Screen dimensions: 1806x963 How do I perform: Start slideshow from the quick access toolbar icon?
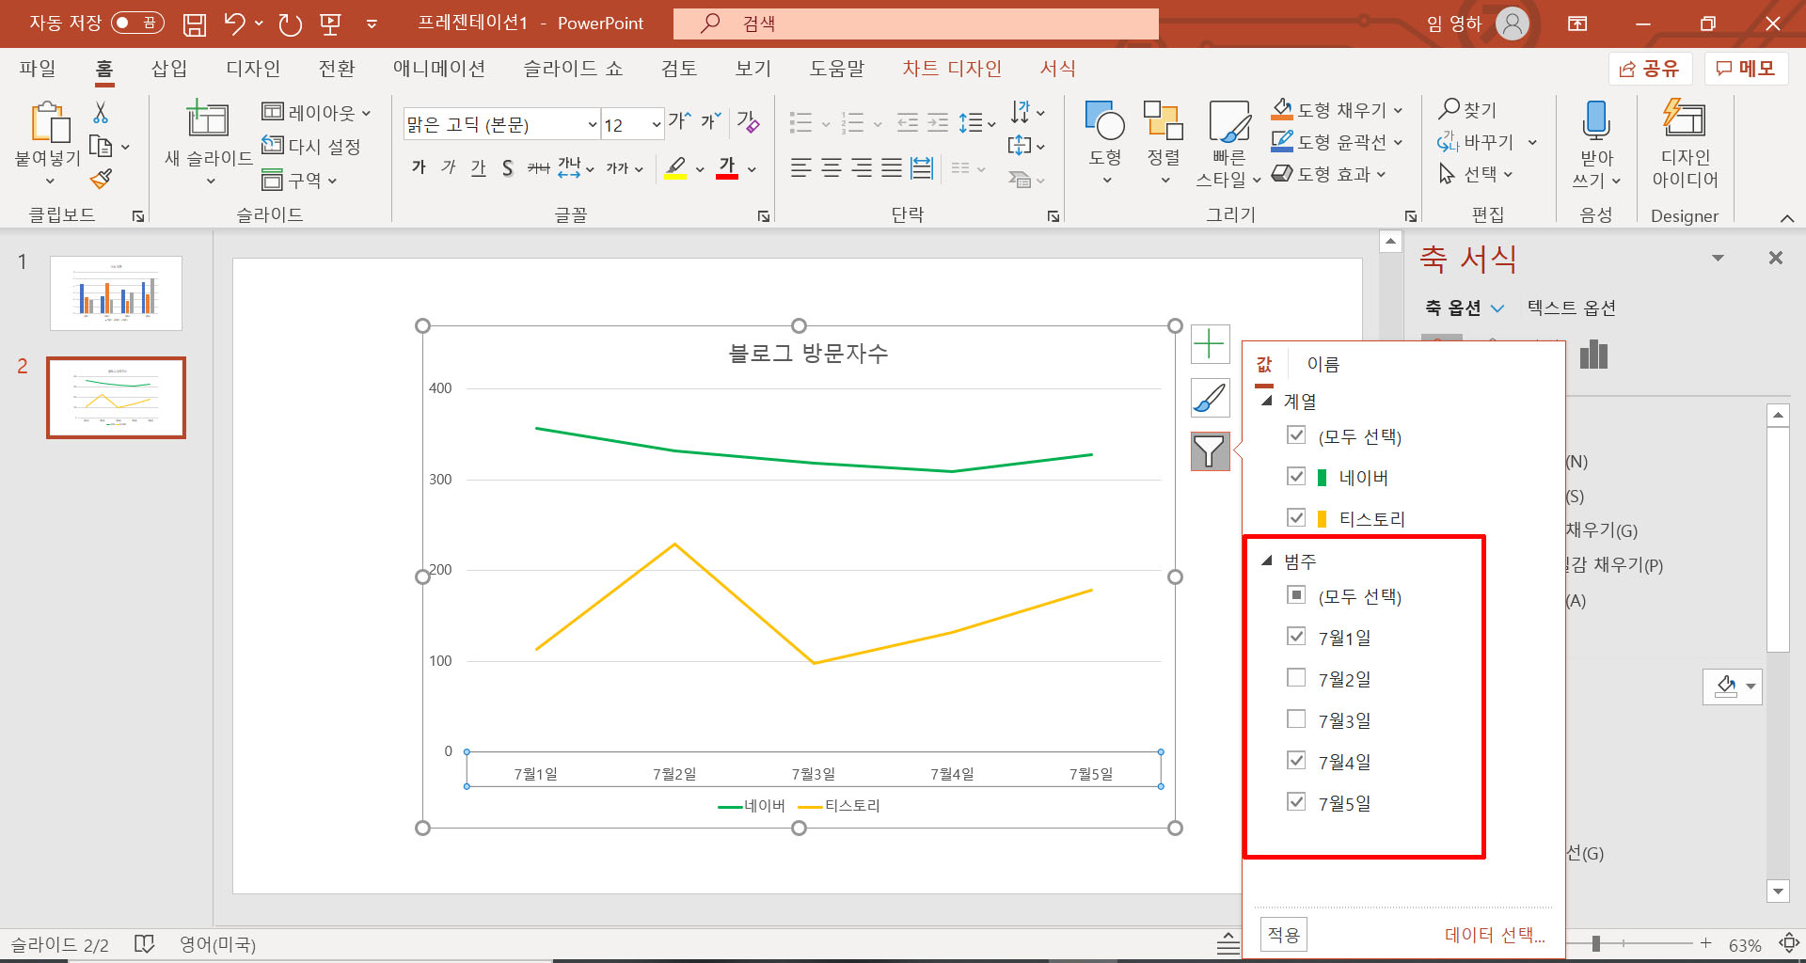(x=330, y=24)
